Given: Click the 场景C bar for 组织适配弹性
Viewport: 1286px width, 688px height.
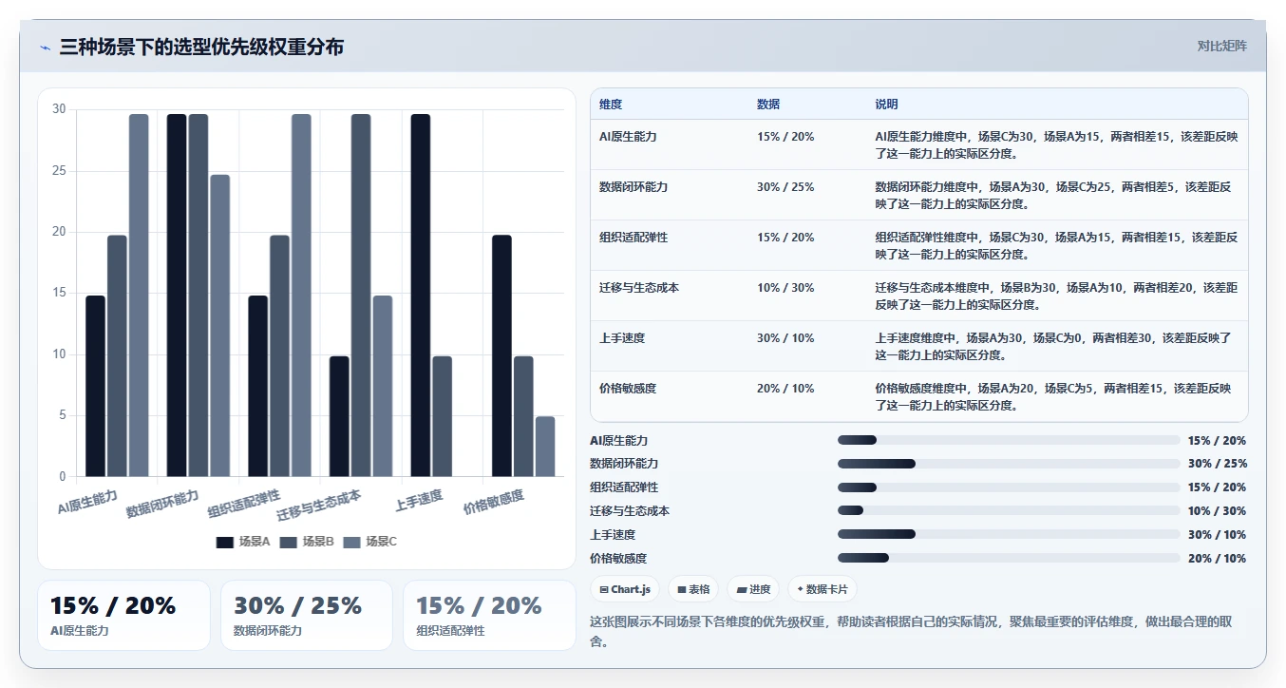Looking at the screenshot, I should tap(301, 296).
